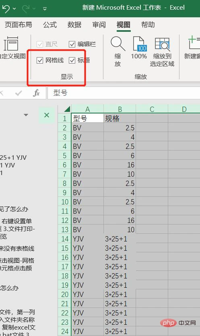Screen dimensions: 200x336
Task: Open the 数据 ribbon tab
Action: tap(74, 25)
